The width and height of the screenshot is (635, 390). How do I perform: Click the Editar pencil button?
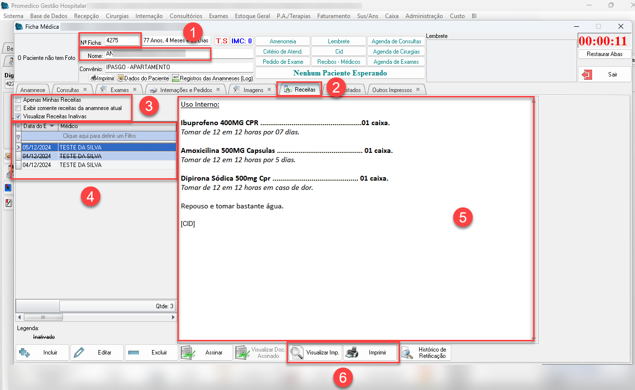click(x=97, y=353)
